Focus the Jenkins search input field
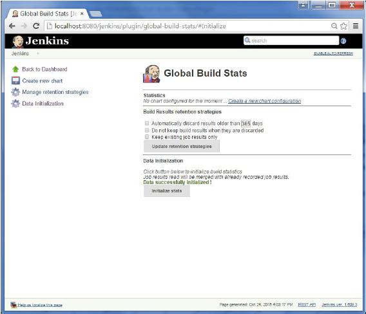Screen dimensions: 366x314 coord(291,41)
